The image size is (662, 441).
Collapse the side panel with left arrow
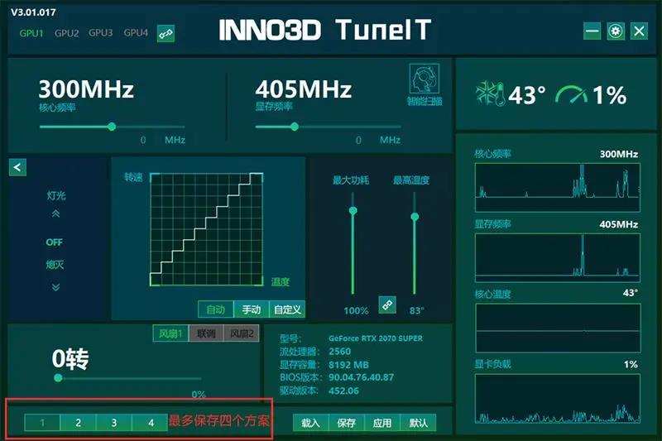[x=17, y=167]
